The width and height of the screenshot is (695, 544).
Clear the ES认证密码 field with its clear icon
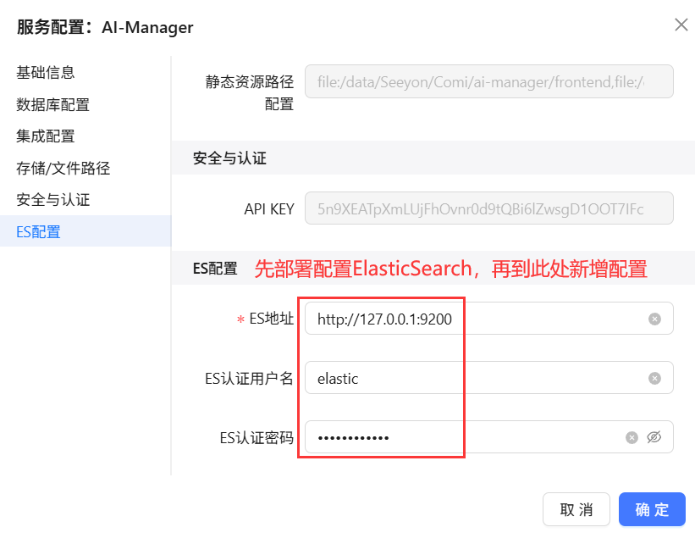632,438
